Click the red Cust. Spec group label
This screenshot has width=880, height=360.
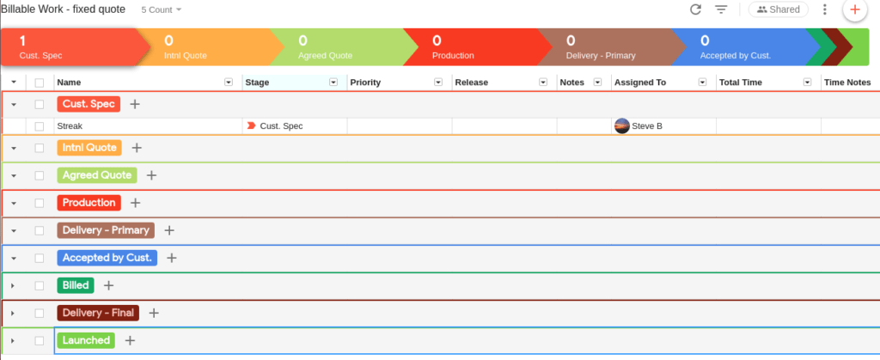(x=89, y=104)
